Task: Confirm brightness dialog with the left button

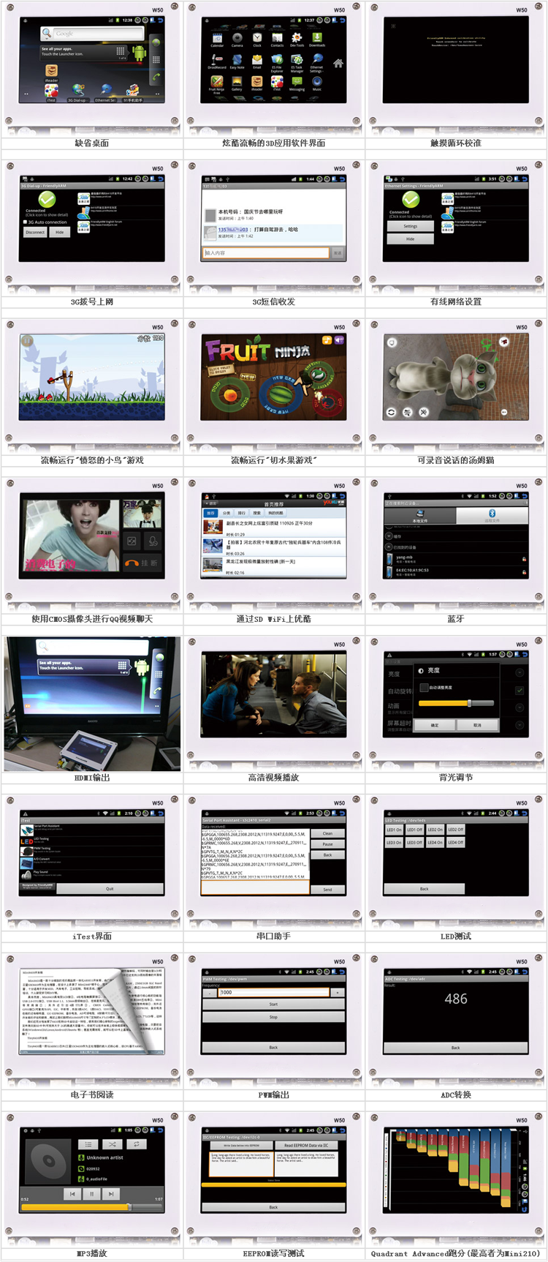Action: (435, 725)
